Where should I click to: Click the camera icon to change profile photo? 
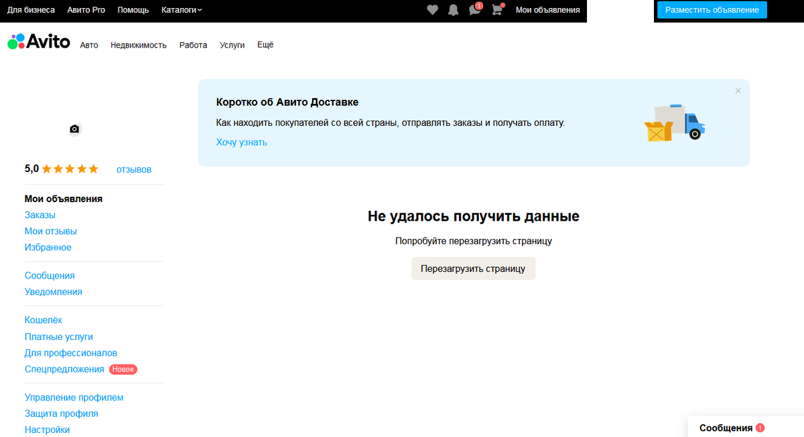74,128
